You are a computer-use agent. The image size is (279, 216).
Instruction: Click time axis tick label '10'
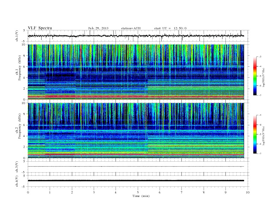[x=248, y=192]
